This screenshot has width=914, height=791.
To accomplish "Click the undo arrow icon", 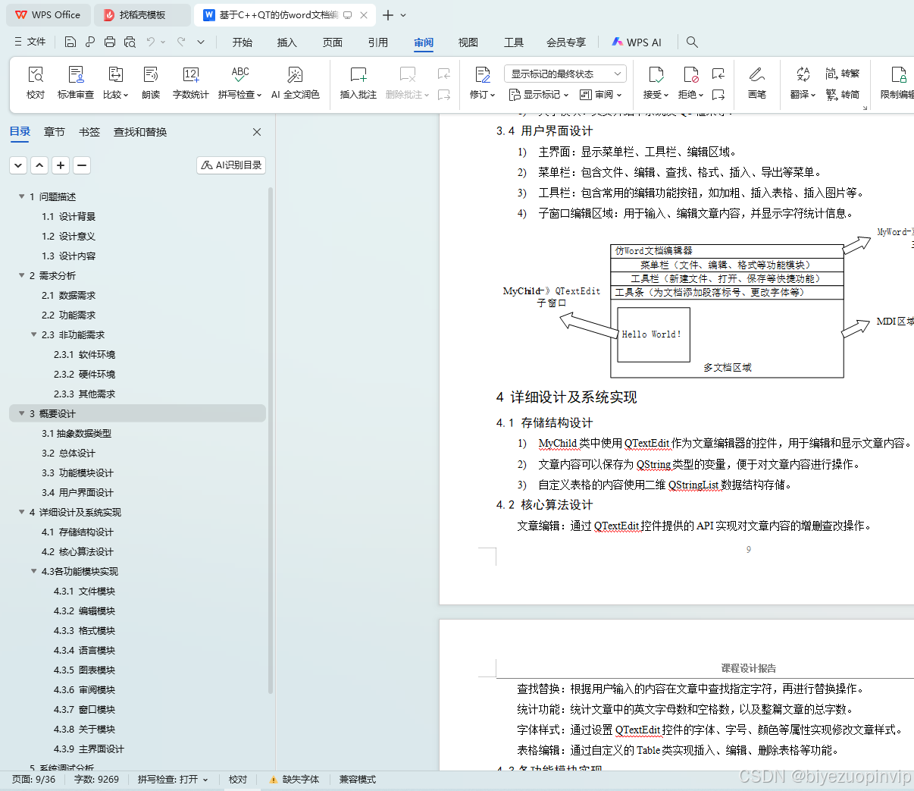I will pos(151,42).
